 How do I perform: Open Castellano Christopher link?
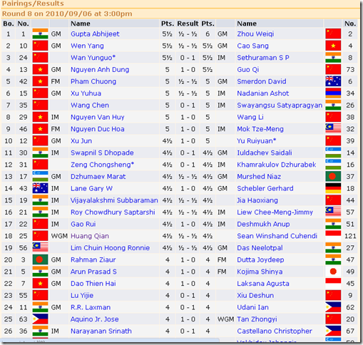(275, 331)
